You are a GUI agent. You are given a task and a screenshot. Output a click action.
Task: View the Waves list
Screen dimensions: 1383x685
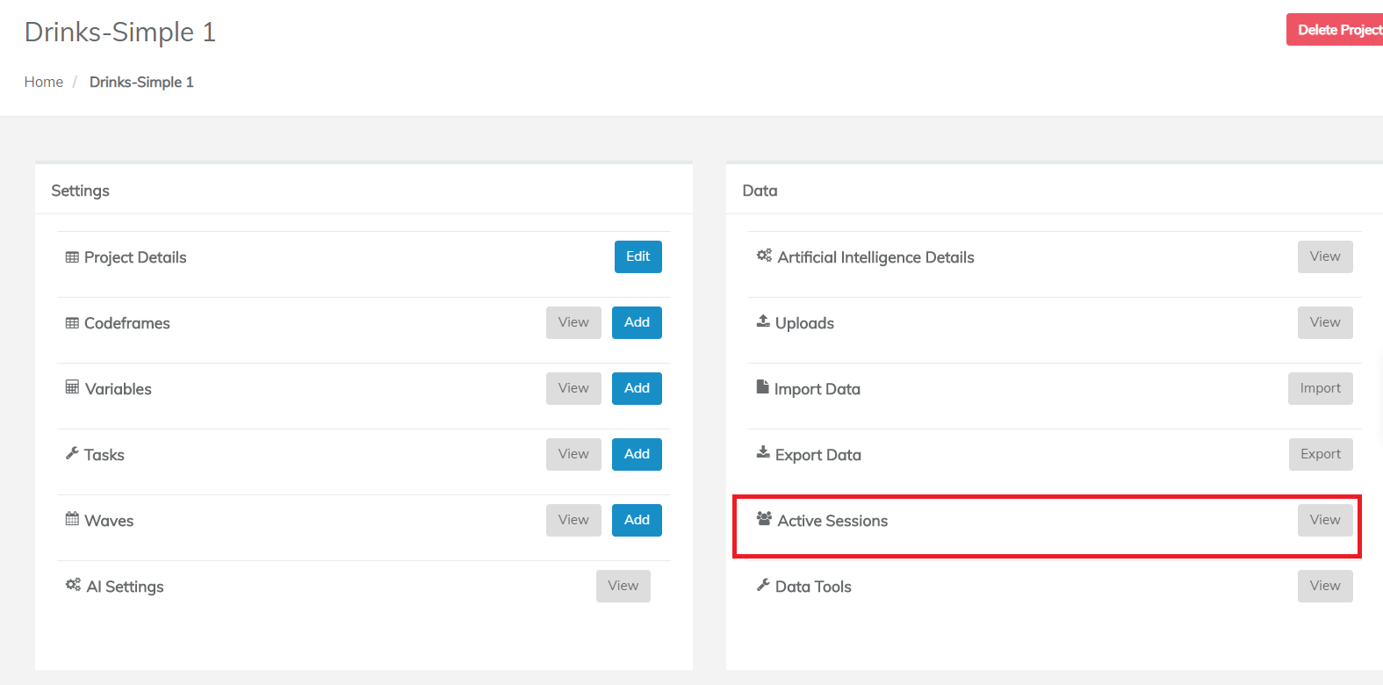pyautogui.click(x=573, y=520)
